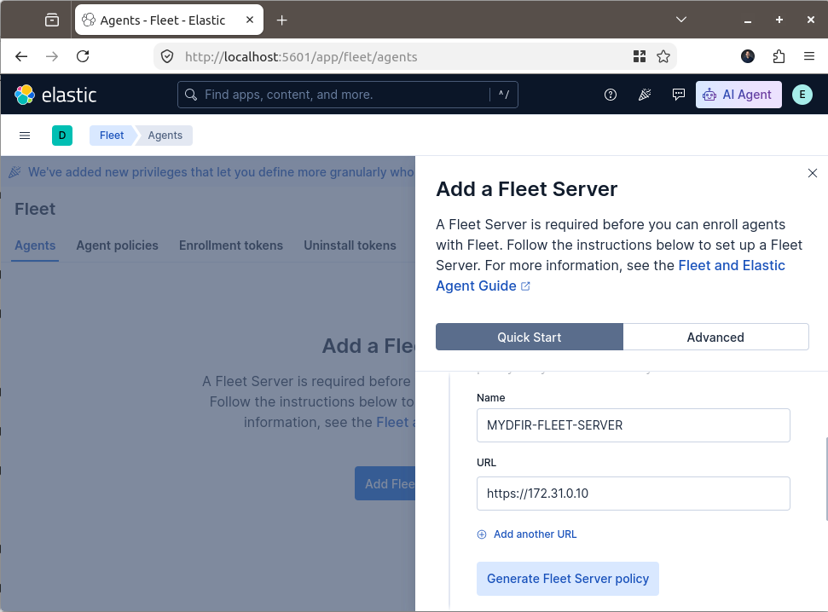This screenshot has width=828, height=612.
Task: Open the AI Agent assistant
Action: tap(738, 95)
